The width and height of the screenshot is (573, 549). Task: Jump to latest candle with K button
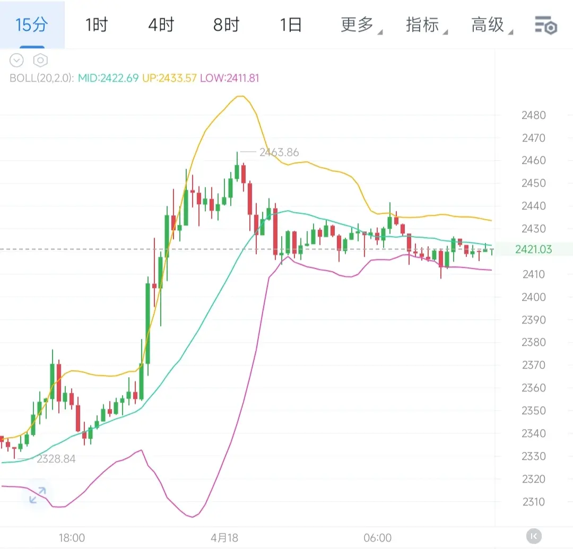point(534,536)
